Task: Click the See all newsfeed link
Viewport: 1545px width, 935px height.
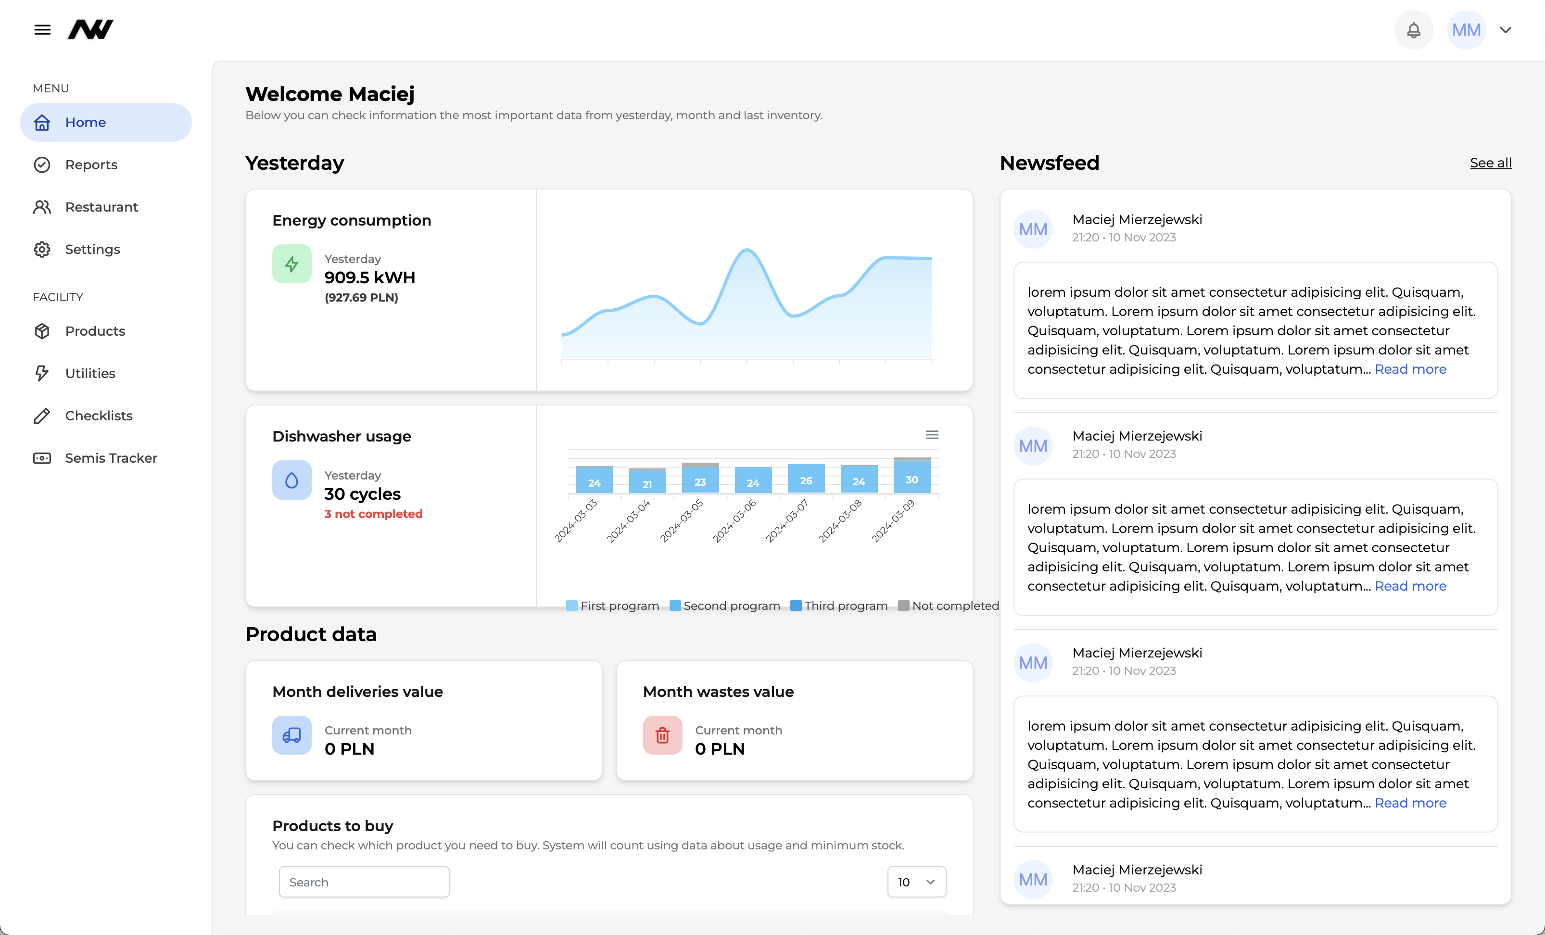Action: [x=1491, y=163]
